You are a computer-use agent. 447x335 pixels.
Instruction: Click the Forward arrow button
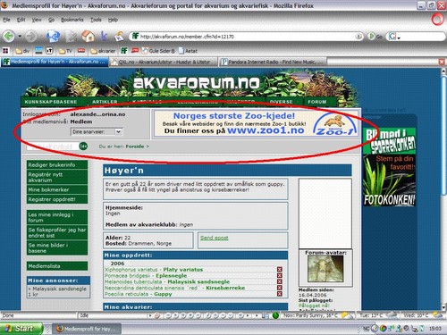pyautogui.click(x=30, y=37)
